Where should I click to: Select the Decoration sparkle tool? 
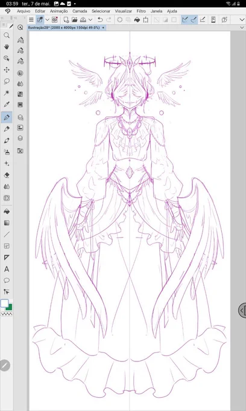7,163
